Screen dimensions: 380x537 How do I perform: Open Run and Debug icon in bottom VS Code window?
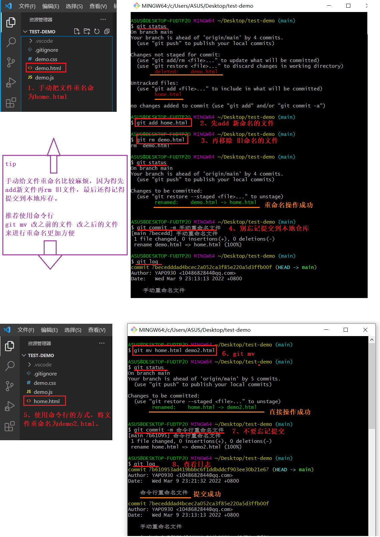coord(9,406)
